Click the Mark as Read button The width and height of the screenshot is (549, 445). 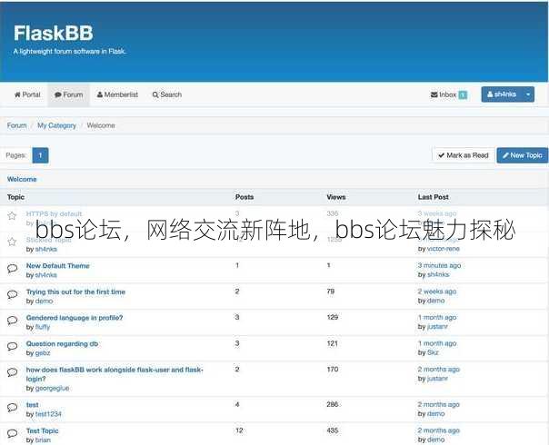click(464, 155)
